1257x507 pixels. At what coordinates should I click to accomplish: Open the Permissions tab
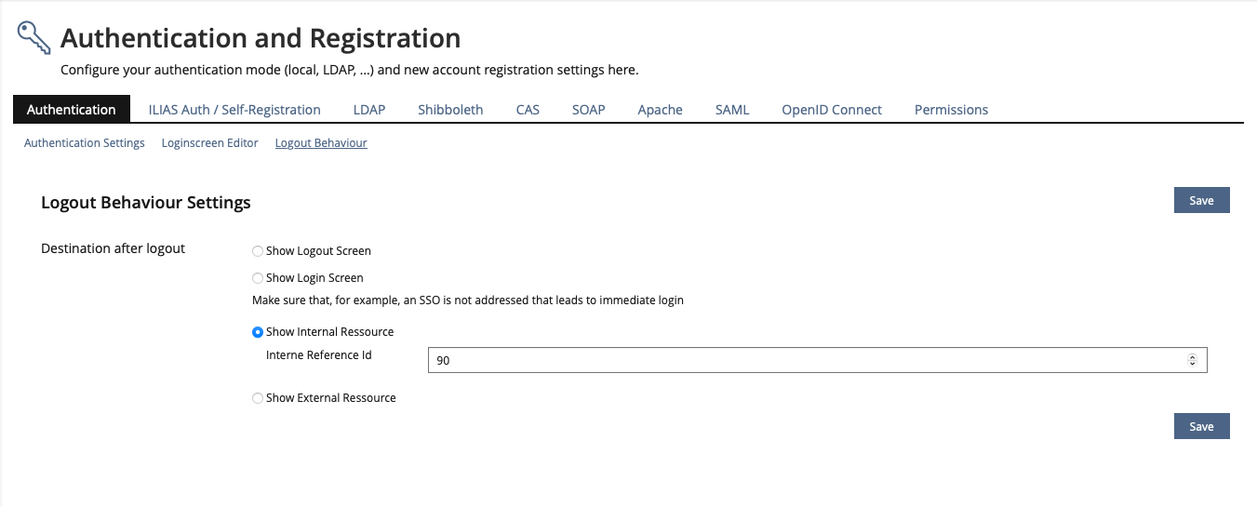coord(951,110)
